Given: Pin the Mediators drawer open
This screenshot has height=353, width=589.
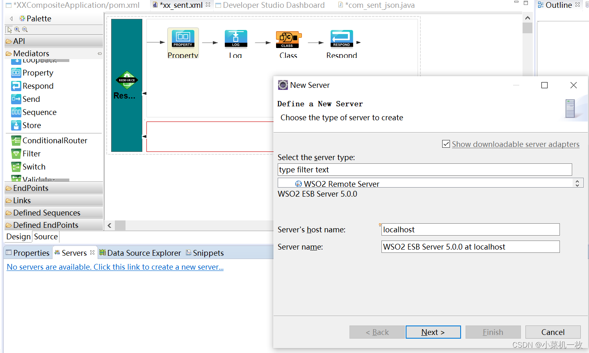Looking at the screenshot, I should [100, 53].
